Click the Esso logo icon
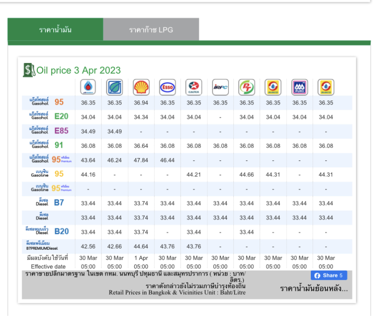Image resolution: width=373 pixels, height=316 pixels. point(168,87)
